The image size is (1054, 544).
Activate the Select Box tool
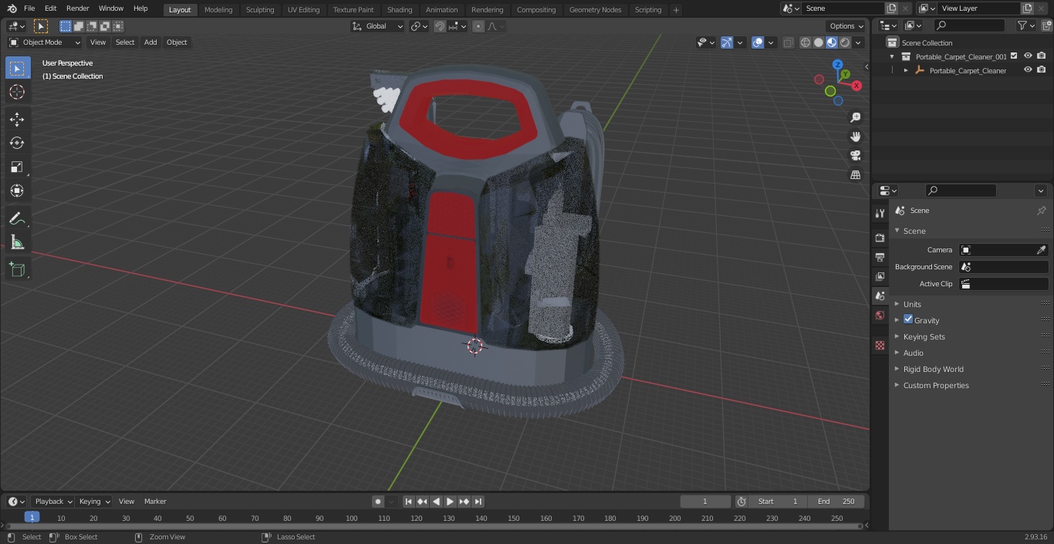click(17, 68)
